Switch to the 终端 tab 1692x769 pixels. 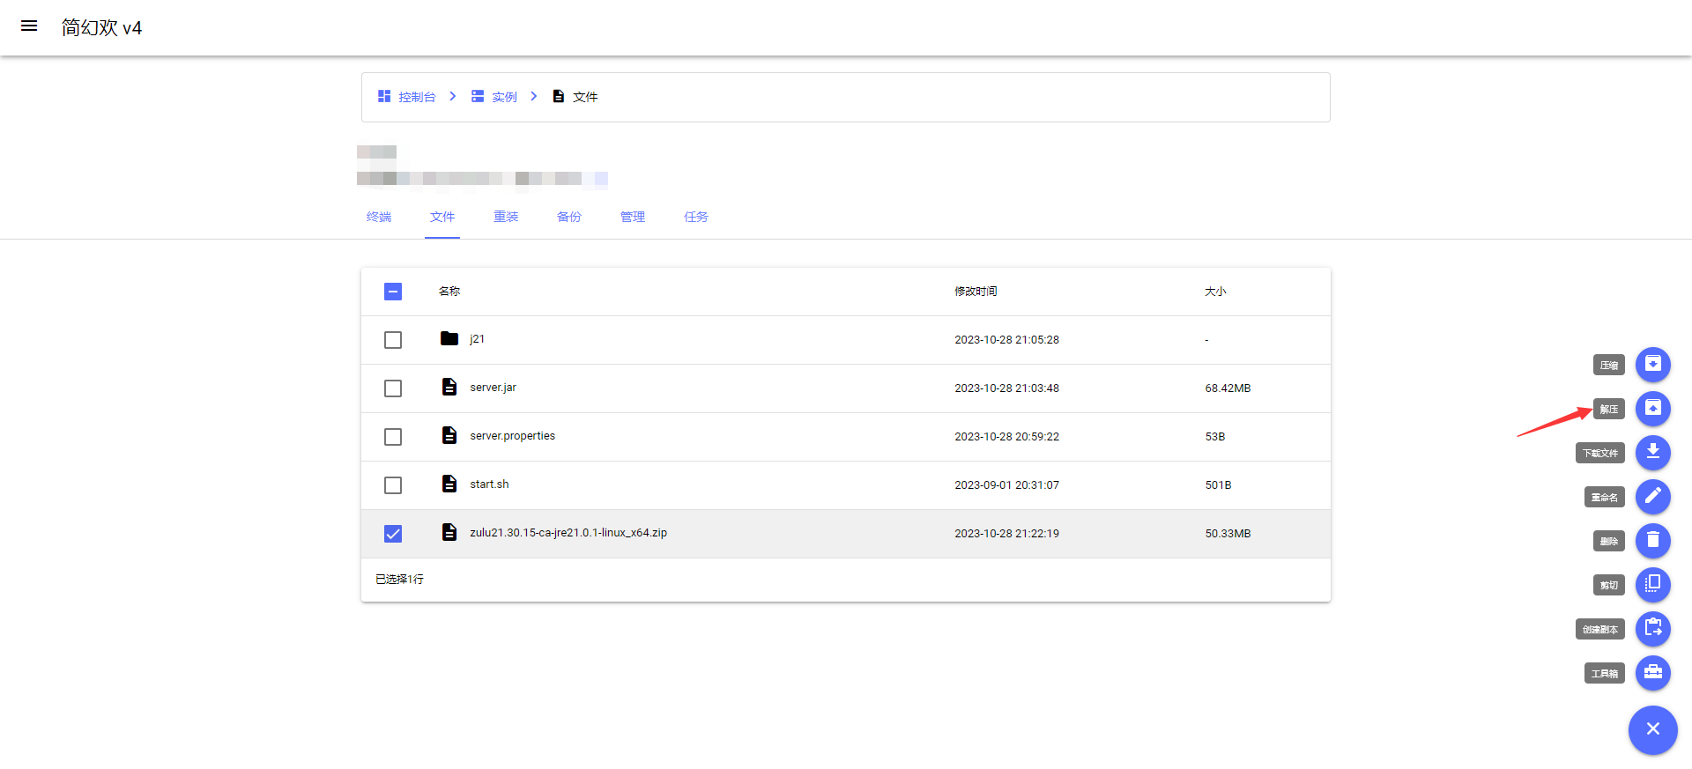pos(379,217)
